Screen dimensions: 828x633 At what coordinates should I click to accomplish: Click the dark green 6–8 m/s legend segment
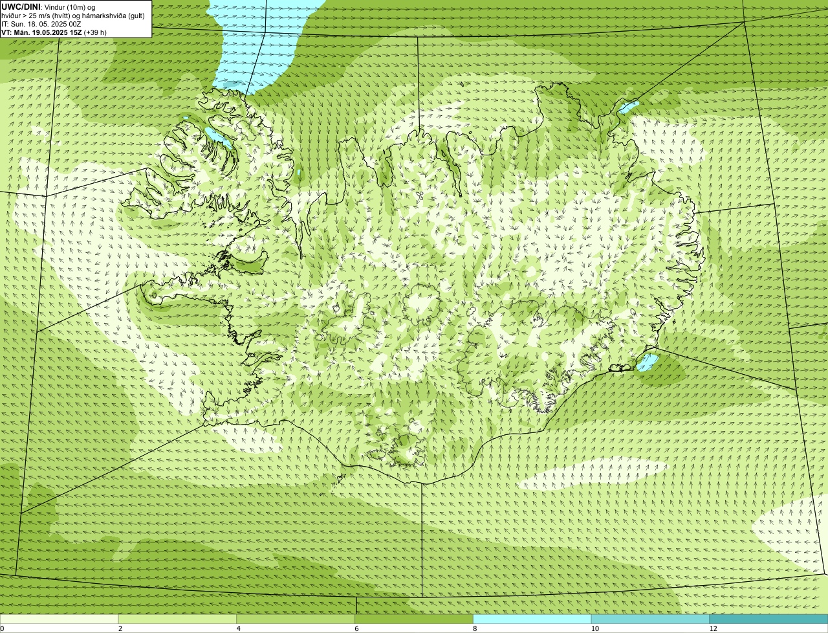[415, 619]
